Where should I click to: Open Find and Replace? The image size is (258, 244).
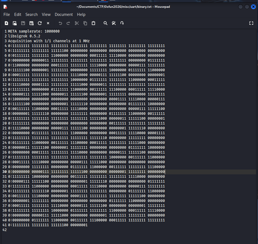coord(114,23)
